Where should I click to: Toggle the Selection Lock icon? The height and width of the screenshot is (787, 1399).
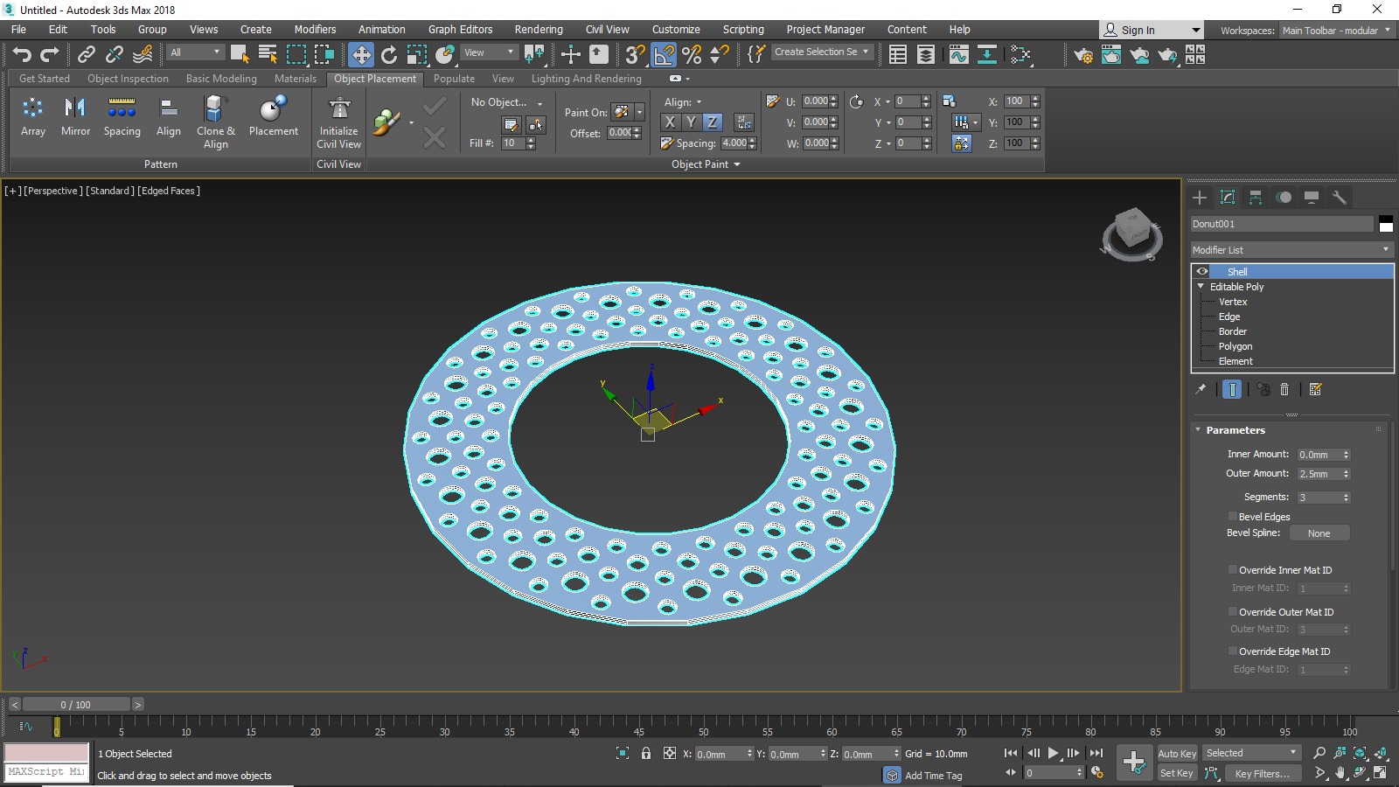click(x=646, y=753)
